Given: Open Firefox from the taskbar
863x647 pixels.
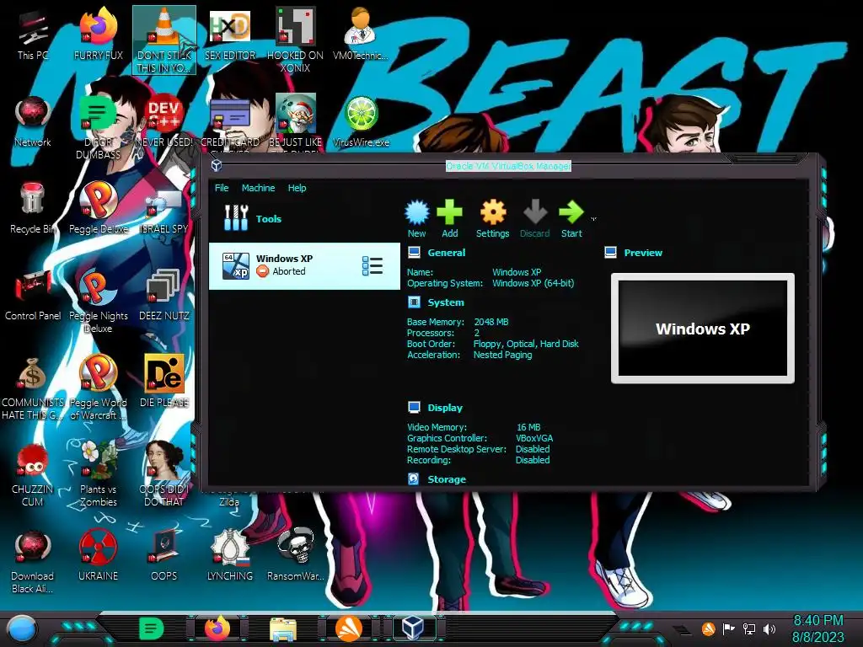Looking at the screenshot, I should pyautogui.click(x=217, y=628).
